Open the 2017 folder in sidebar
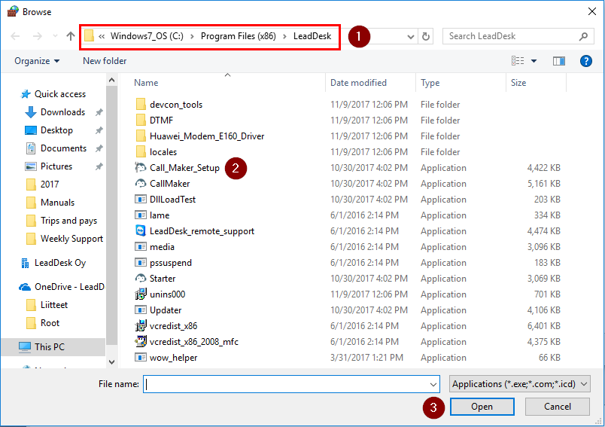The image size is (605, 427). pos(50,185)
